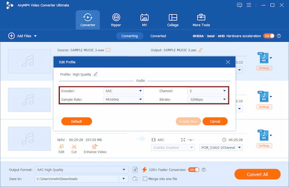Open the PCM_S16LE-2Channel audio dropdown
The height and width of the screenshot is (187, 289).
tap(221, 148)
